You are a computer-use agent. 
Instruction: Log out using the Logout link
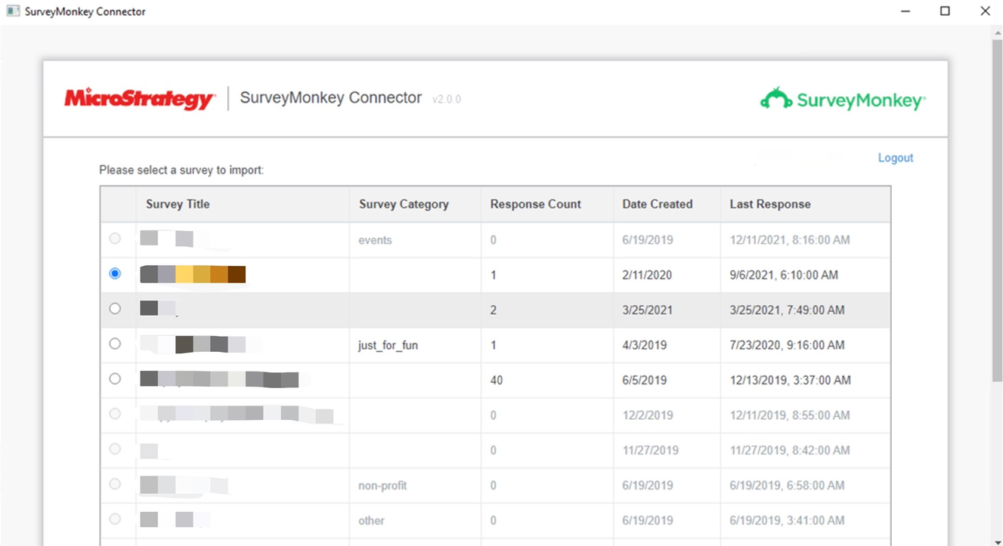(895, 158)
